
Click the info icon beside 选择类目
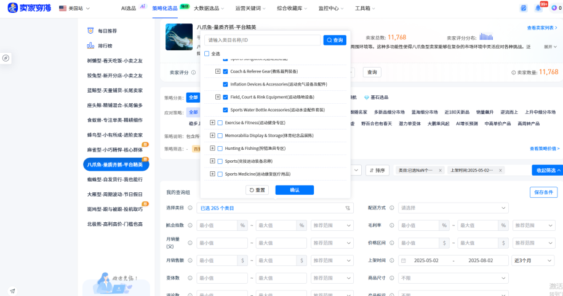click(190, 208)
